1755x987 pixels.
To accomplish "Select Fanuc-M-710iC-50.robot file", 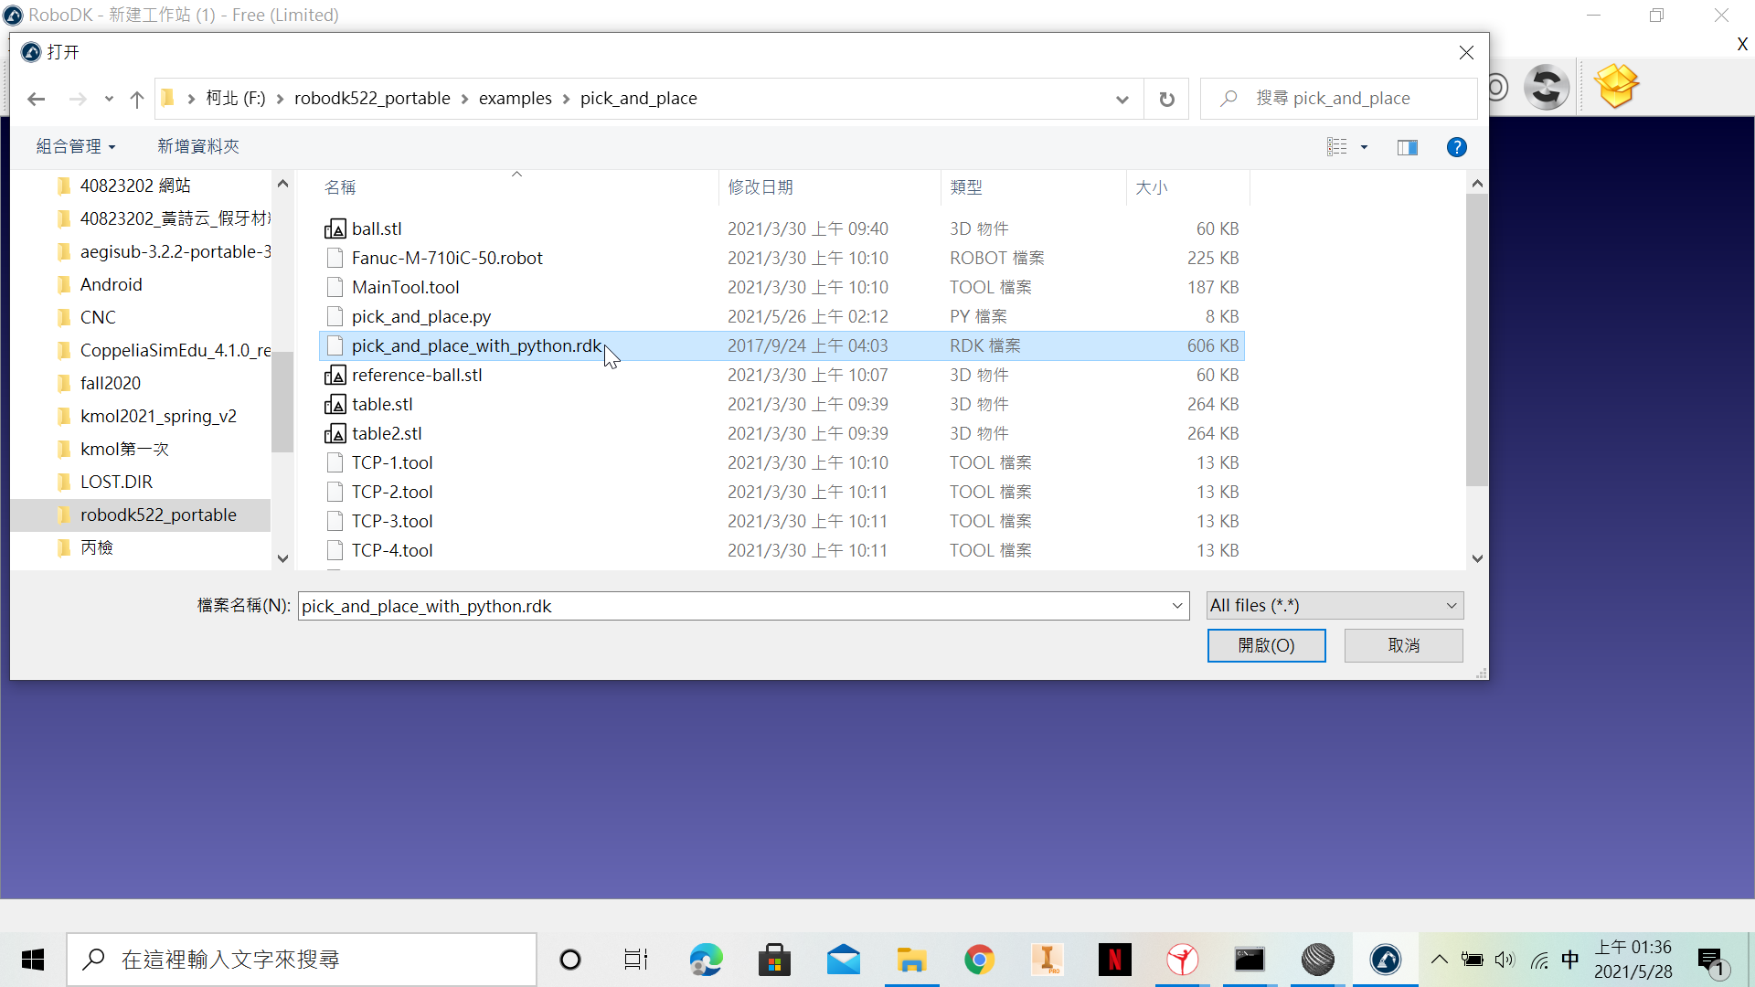I will (x=782, y=258).
